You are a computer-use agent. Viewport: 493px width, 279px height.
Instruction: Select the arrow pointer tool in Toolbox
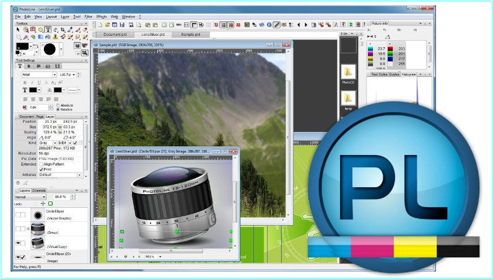point(18,30)
